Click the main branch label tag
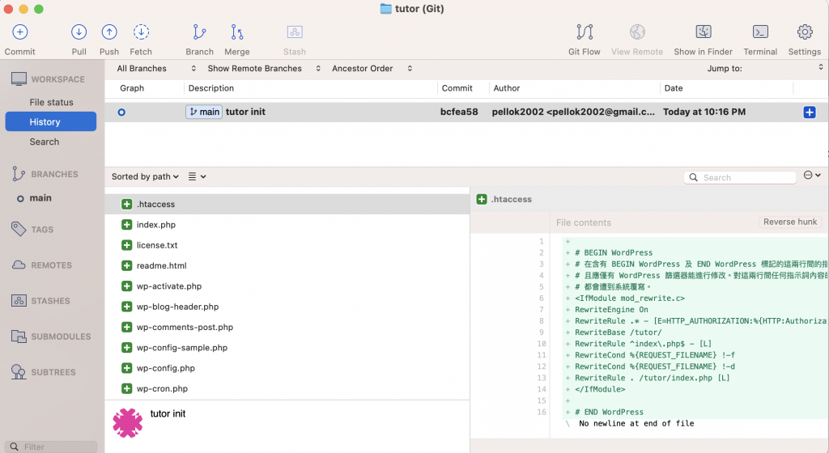 click(204, 112)
